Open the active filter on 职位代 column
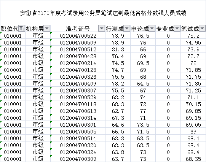 (22, 28)
